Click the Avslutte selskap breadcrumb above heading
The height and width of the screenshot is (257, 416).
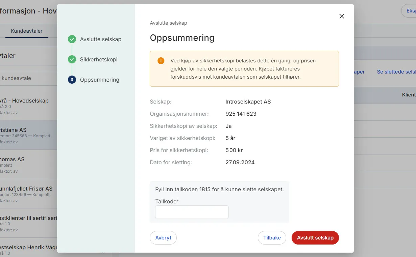(168, 23)
